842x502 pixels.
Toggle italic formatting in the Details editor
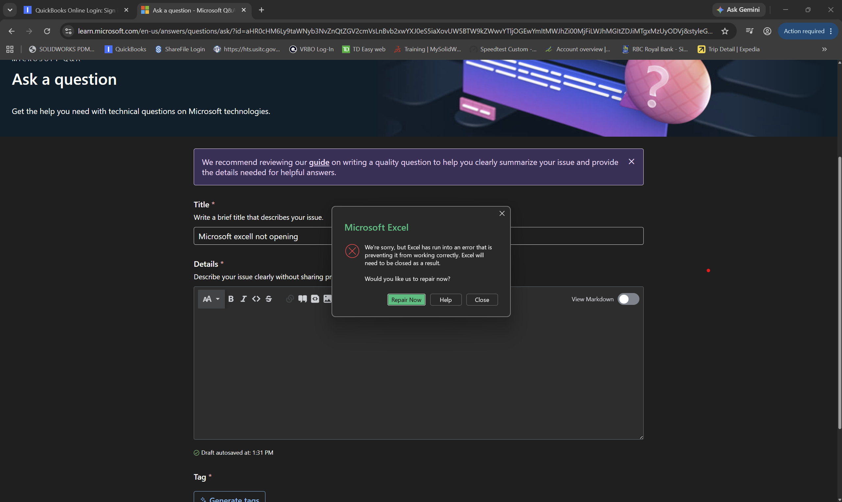tap(243, 299)
